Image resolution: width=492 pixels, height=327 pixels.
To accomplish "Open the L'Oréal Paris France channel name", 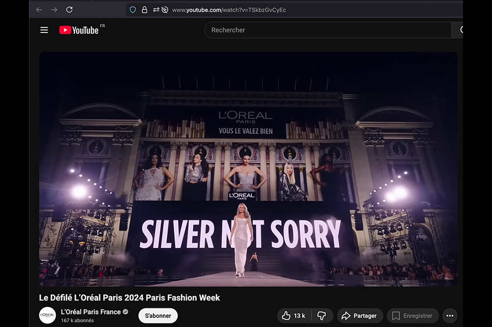I will 91,312.
